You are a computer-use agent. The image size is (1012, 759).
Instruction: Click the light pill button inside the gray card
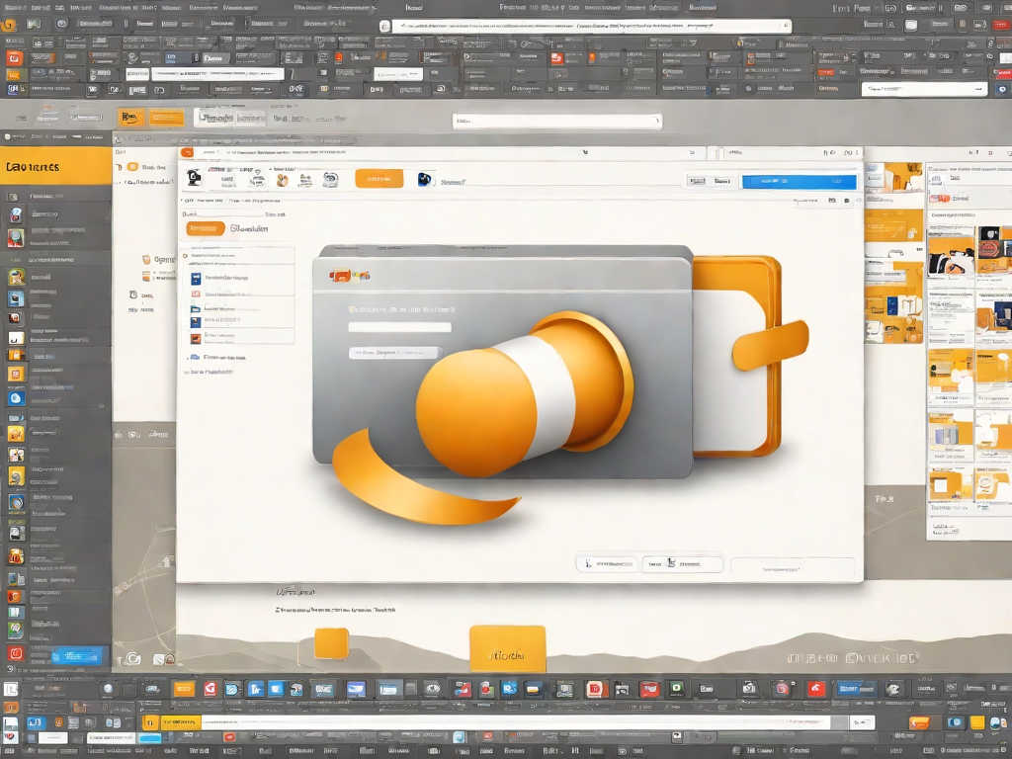395,353
